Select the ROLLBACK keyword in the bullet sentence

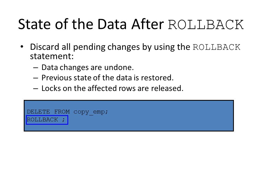[216, 47]
